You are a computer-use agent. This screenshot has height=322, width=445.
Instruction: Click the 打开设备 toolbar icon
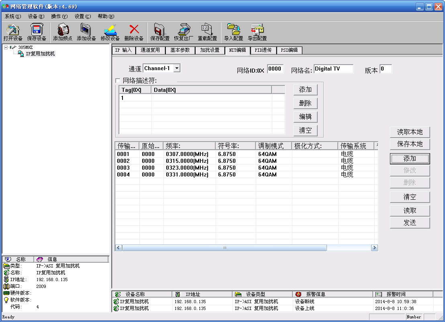pyautogui.click(x=13, y=30)
